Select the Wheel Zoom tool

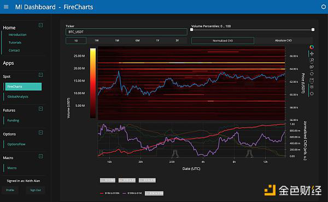click(312, 67)
